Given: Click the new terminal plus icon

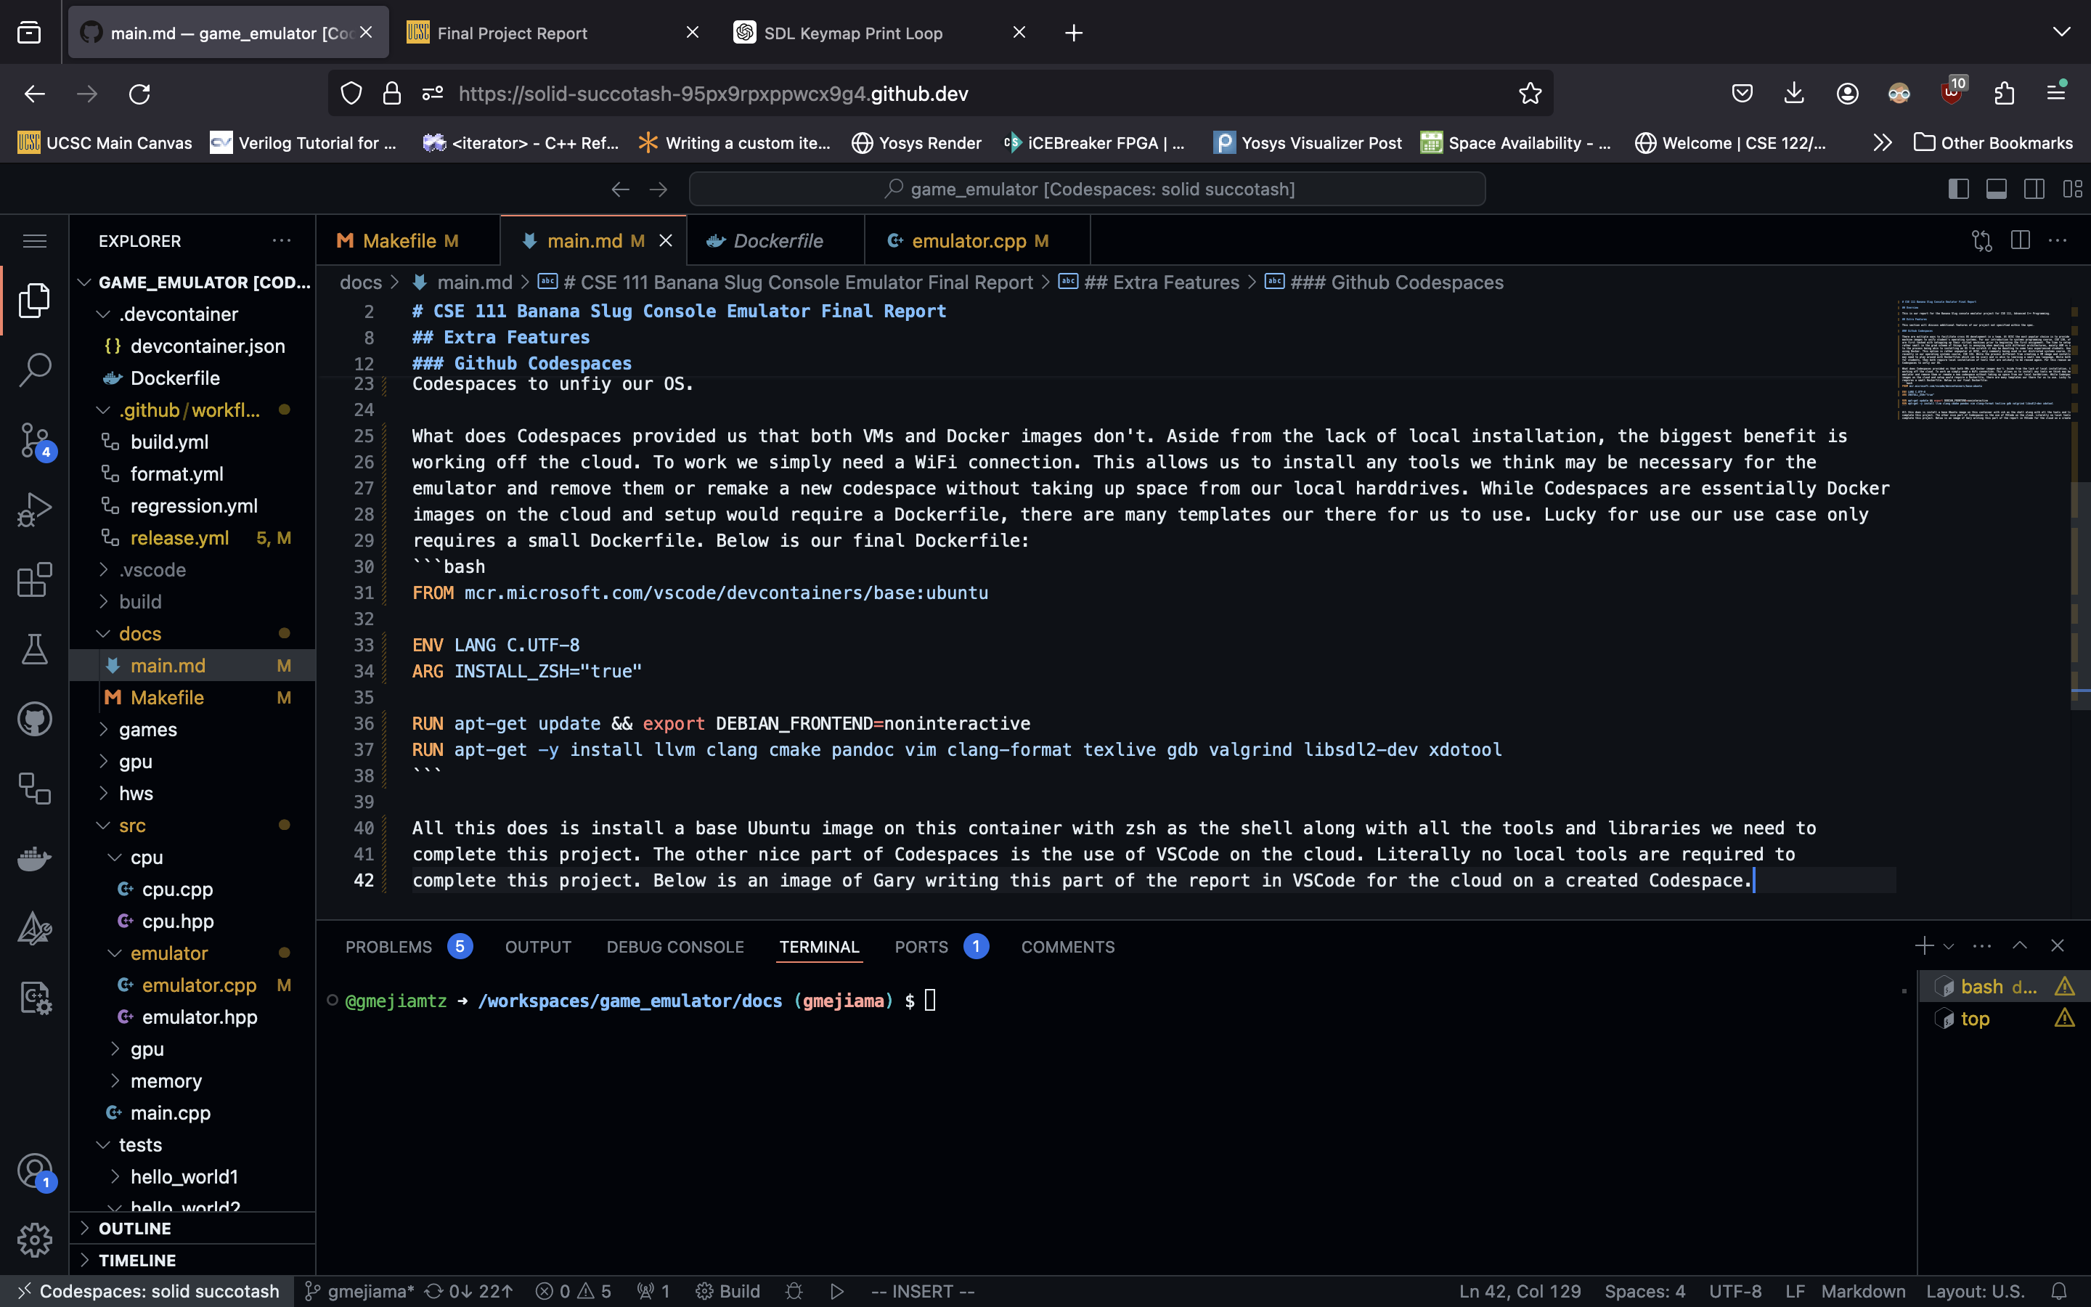Looking at the screenshot, I should click(x=1923, y=945).
